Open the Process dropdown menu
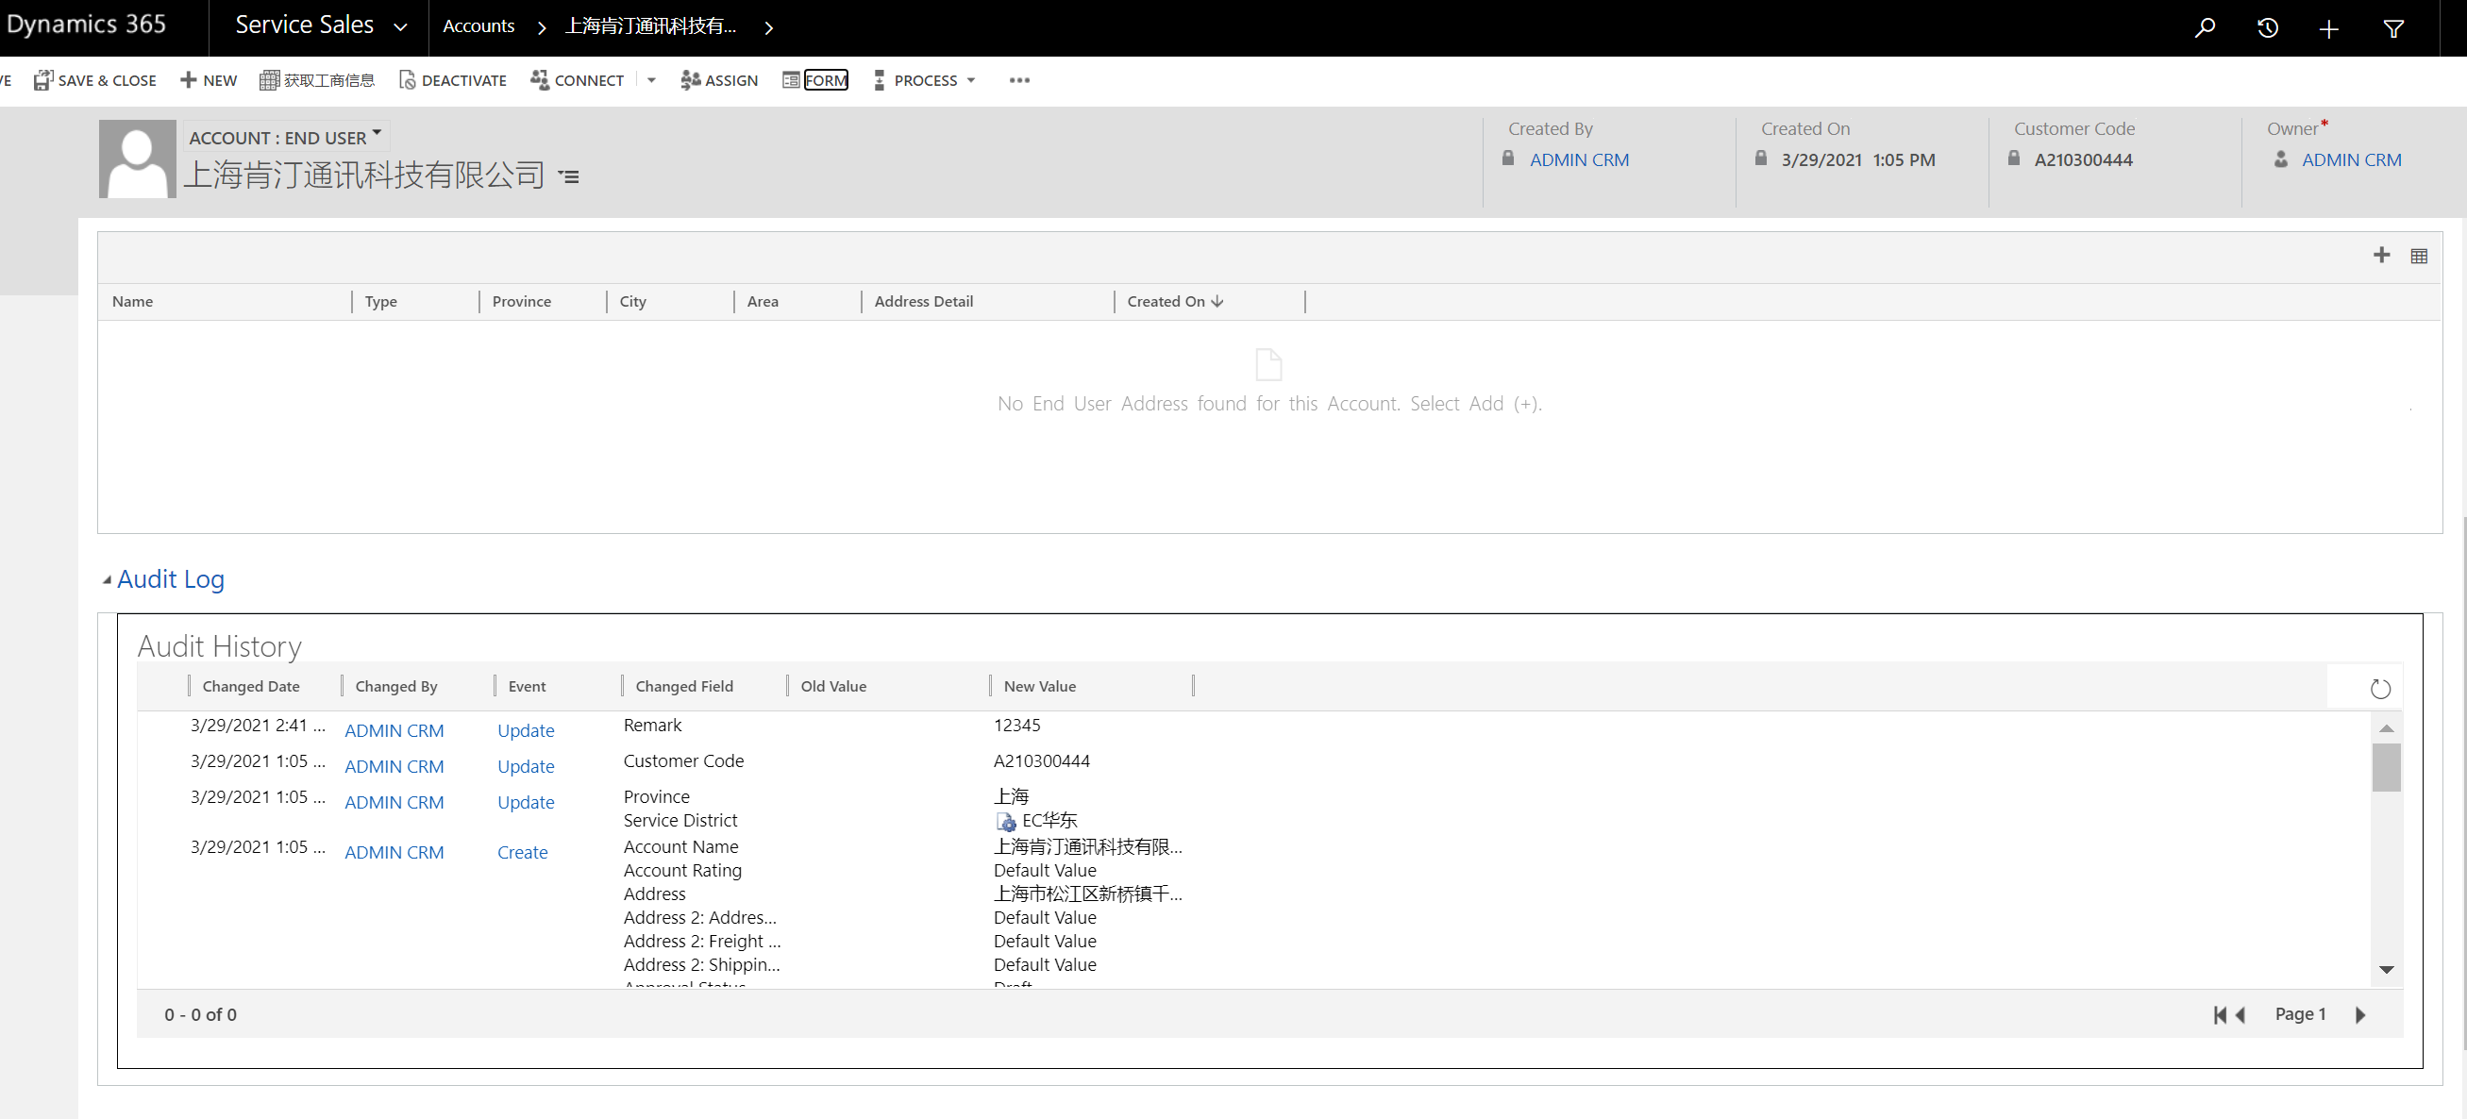This screenshot has height=1119, width=2467. (x=925, y=80)
